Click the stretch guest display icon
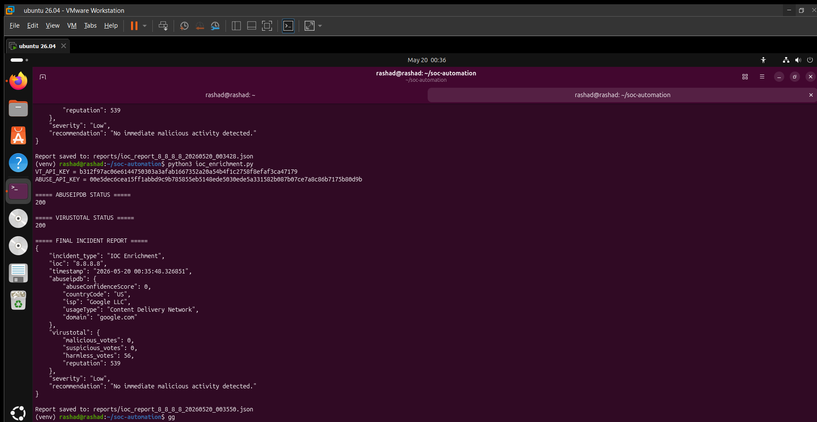The height and width of the screenshot is (422, 817). (310, 26)
